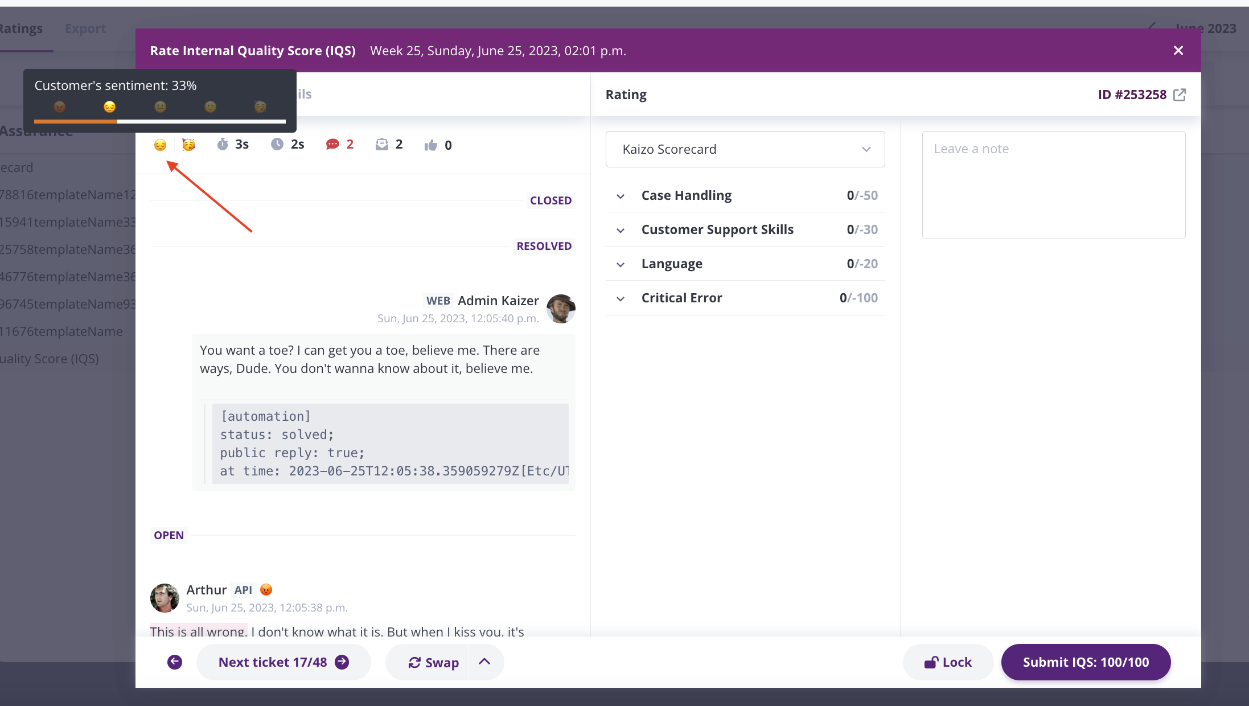Click the inbox messages count icon
Viewport: 1249px width, 706px height.
click(382, 145)
